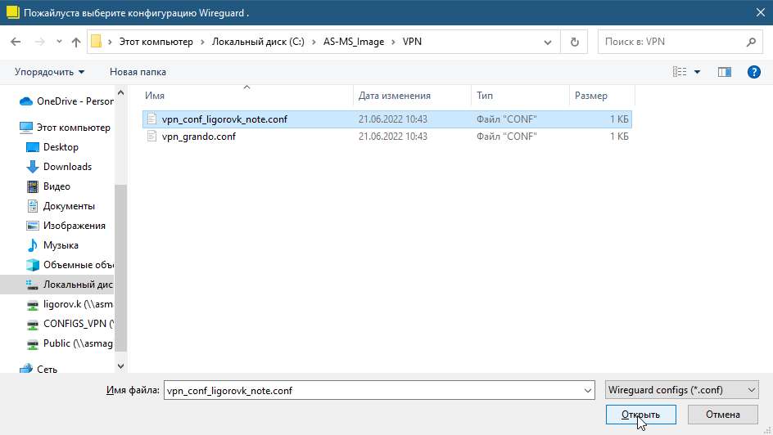Close the Wireguard file dialog
773x435 pixels.
click(760, 13)
